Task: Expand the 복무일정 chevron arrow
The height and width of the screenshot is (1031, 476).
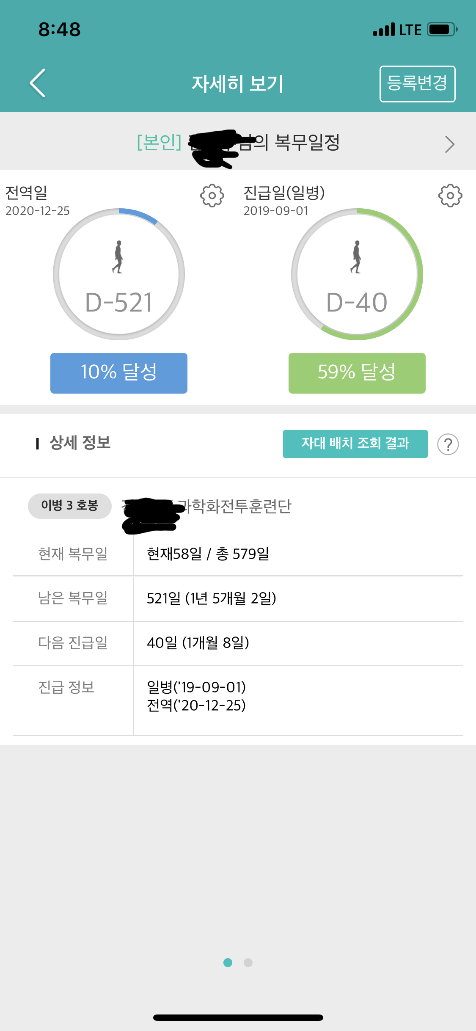Action: [x=449, y=144]
